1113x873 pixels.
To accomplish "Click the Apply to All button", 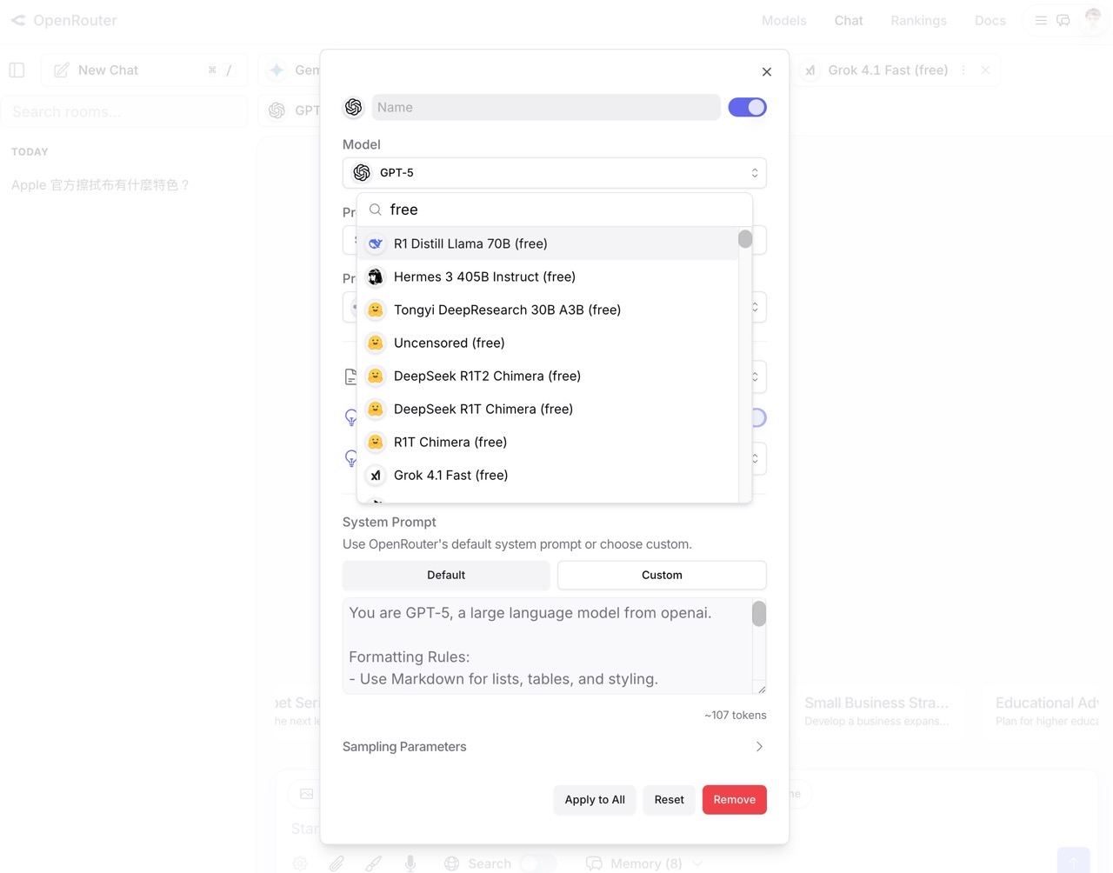I will (x=595, y=800).
